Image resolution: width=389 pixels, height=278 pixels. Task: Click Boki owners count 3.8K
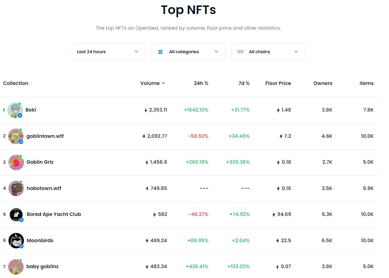pos(327,110)
